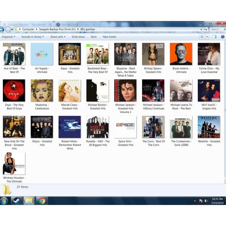Click the volume speaker icon
Viewport: 226px width, 226px height.
tap(206, 201)
